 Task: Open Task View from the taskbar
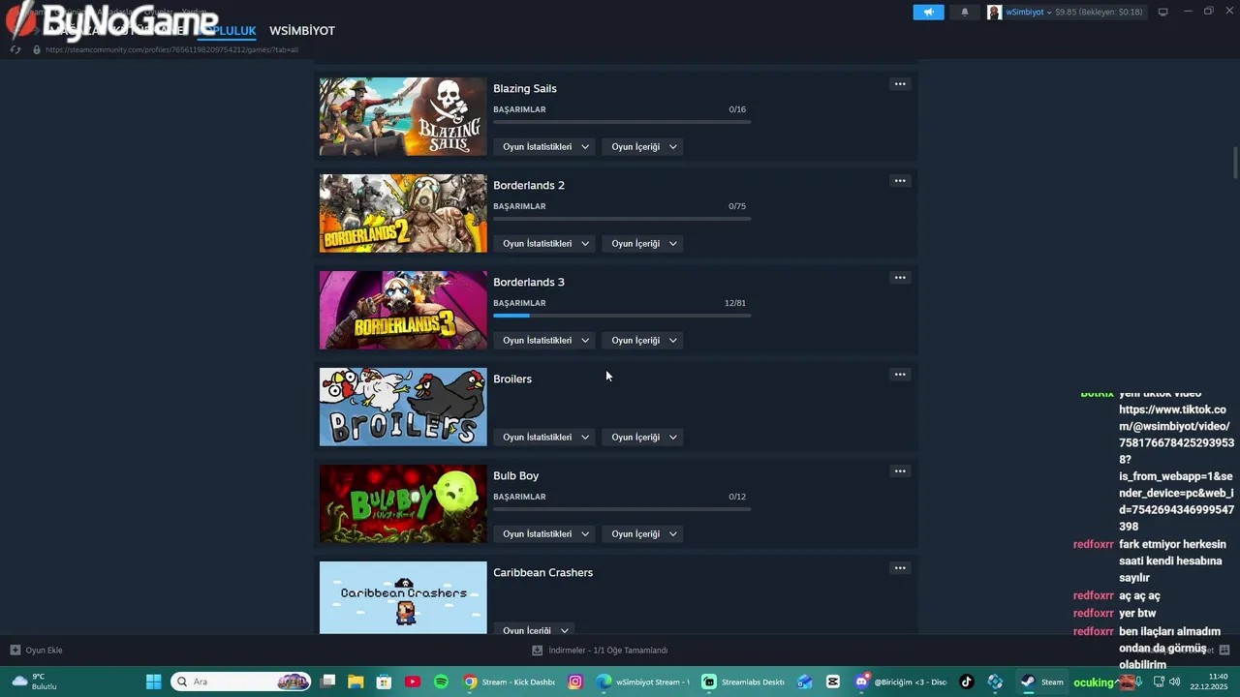[x=328, y=682]
